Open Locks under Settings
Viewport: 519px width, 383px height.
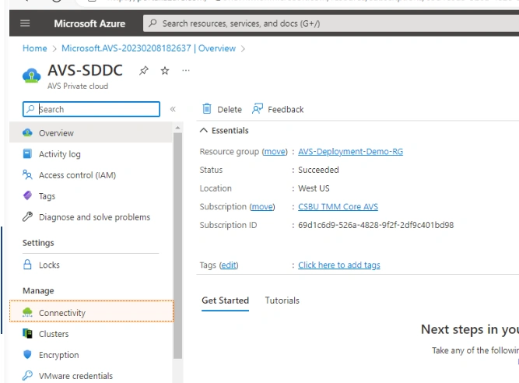[x=91, y=265]
